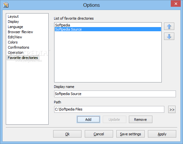Close the Options window
This screenshot has width=183, height=144.
point(176,4)
